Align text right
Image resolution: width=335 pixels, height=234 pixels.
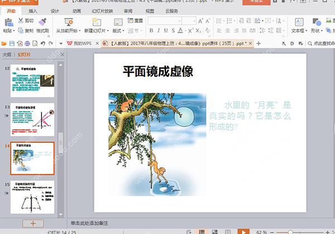point(236,31)
